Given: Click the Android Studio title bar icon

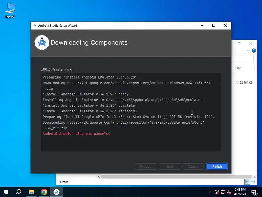Looking at the screenshot, I should pos(35,25).
